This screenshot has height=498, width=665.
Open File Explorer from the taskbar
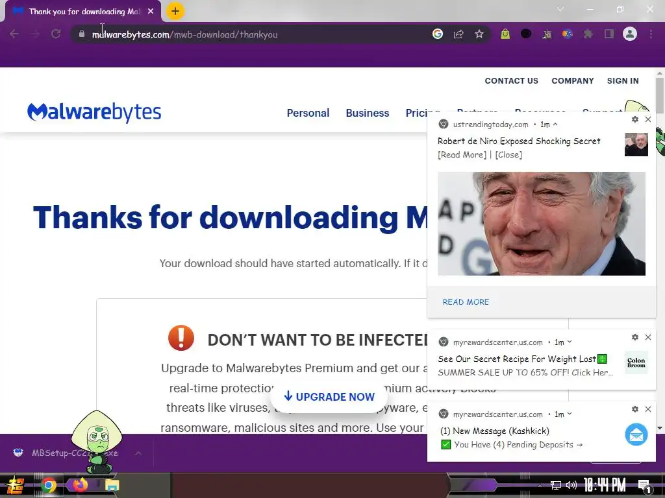(112, 485)
